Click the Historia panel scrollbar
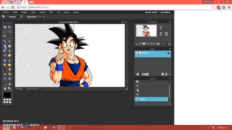Viewport: 232px width, 130px height. pyautogui.click(x=170, y=91)
